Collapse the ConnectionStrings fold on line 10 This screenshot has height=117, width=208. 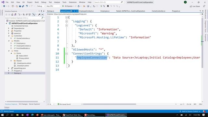coord(67,54)
